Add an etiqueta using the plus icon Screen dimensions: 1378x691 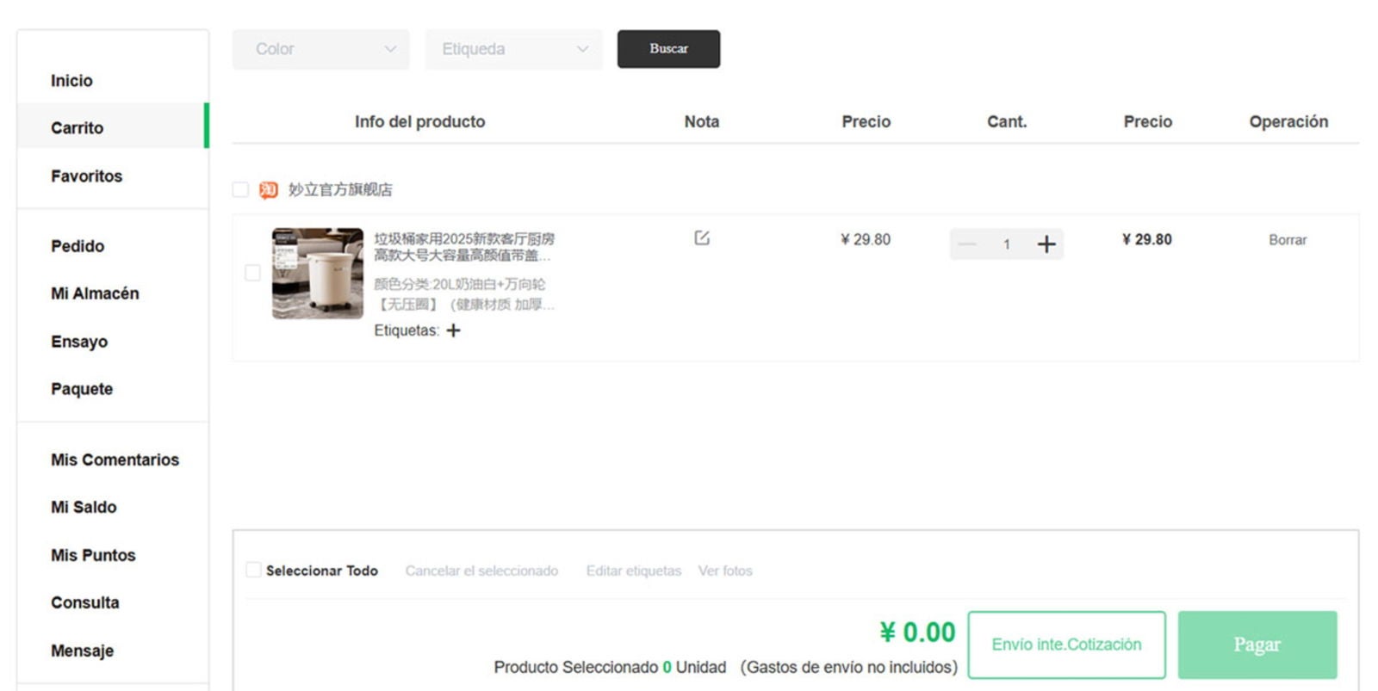(454, 330)
